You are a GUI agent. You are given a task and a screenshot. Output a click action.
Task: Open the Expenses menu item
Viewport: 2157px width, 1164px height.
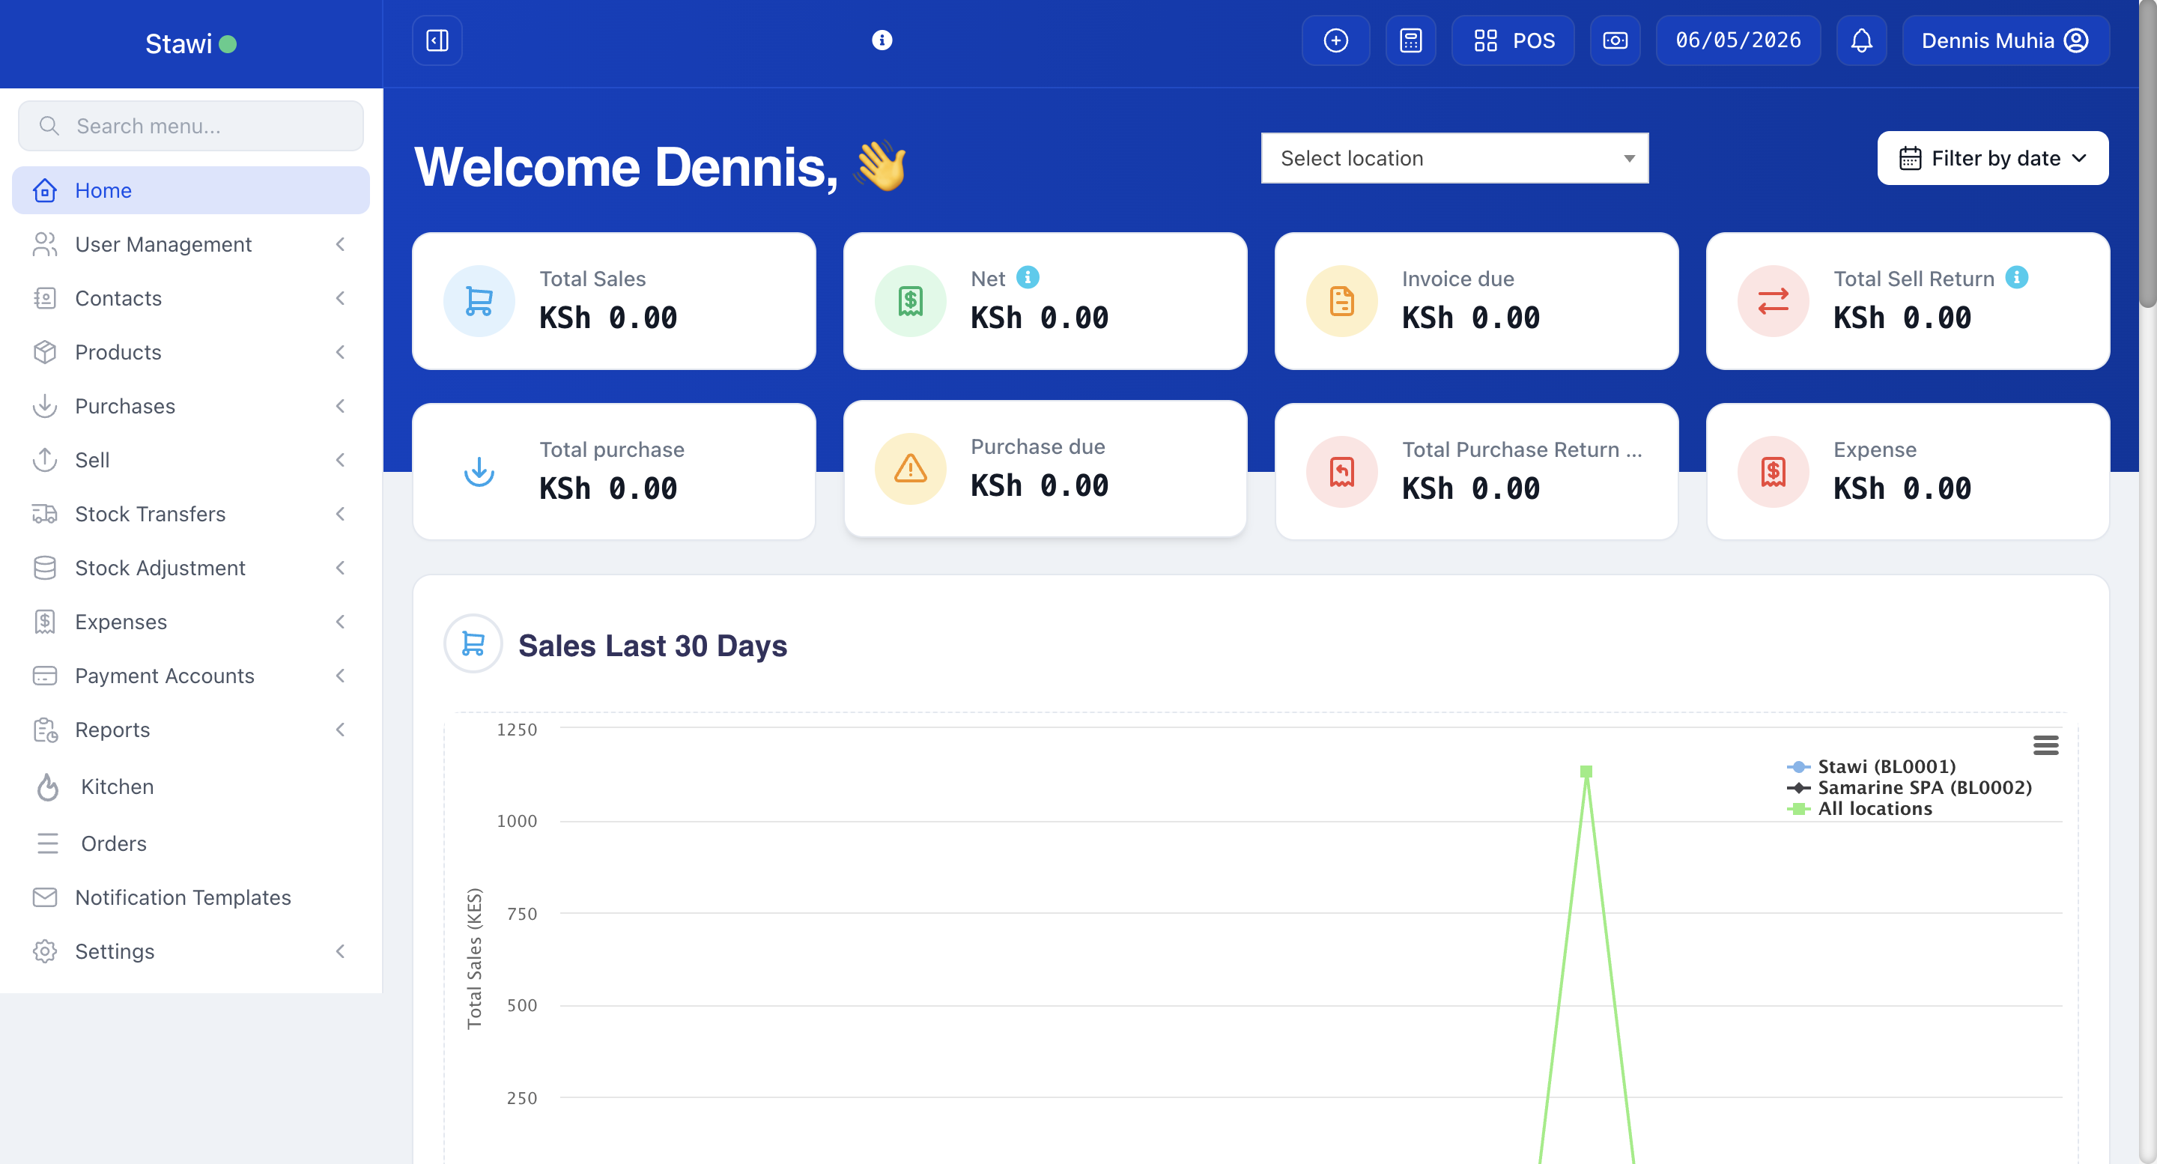pos(191,622)
